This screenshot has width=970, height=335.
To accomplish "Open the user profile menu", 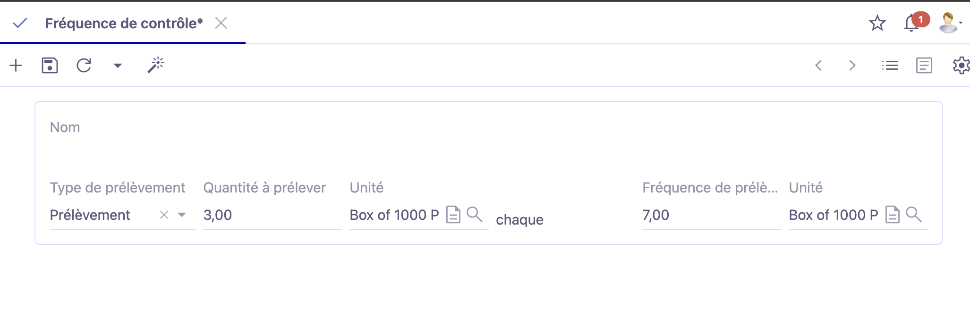I will pyautogui.click(x=949, y=23).
